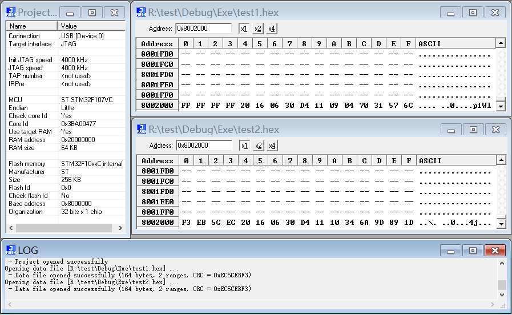Select the Use target RAM row
512x315 pixels.
(x=66, y=132)
